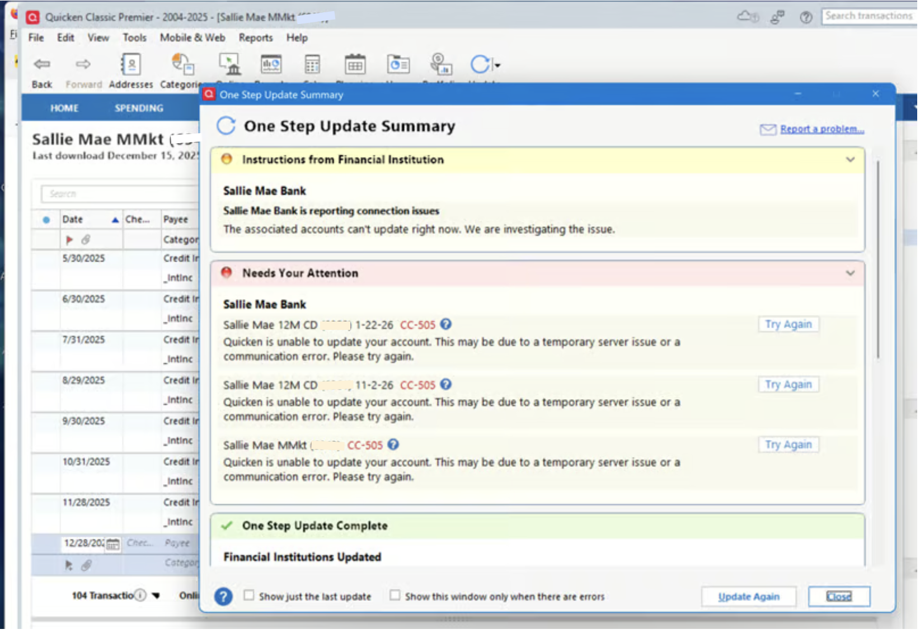Open the Report a problem link

[822, 130]
